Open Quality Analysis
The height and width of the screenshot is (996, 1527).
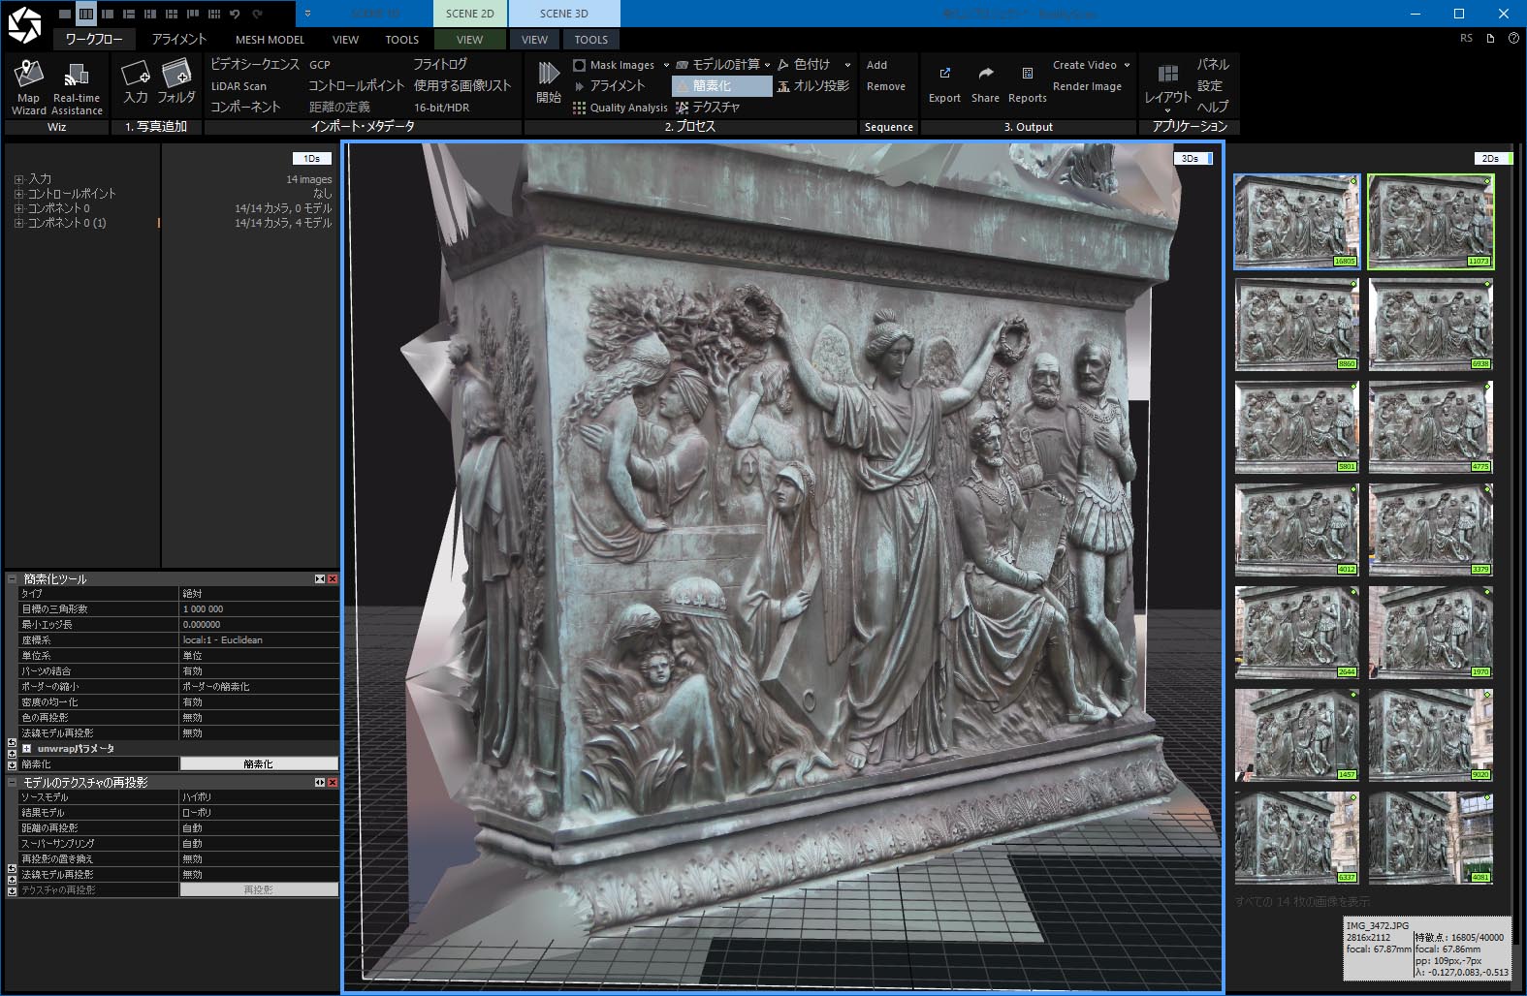click(x=620, y=108)
